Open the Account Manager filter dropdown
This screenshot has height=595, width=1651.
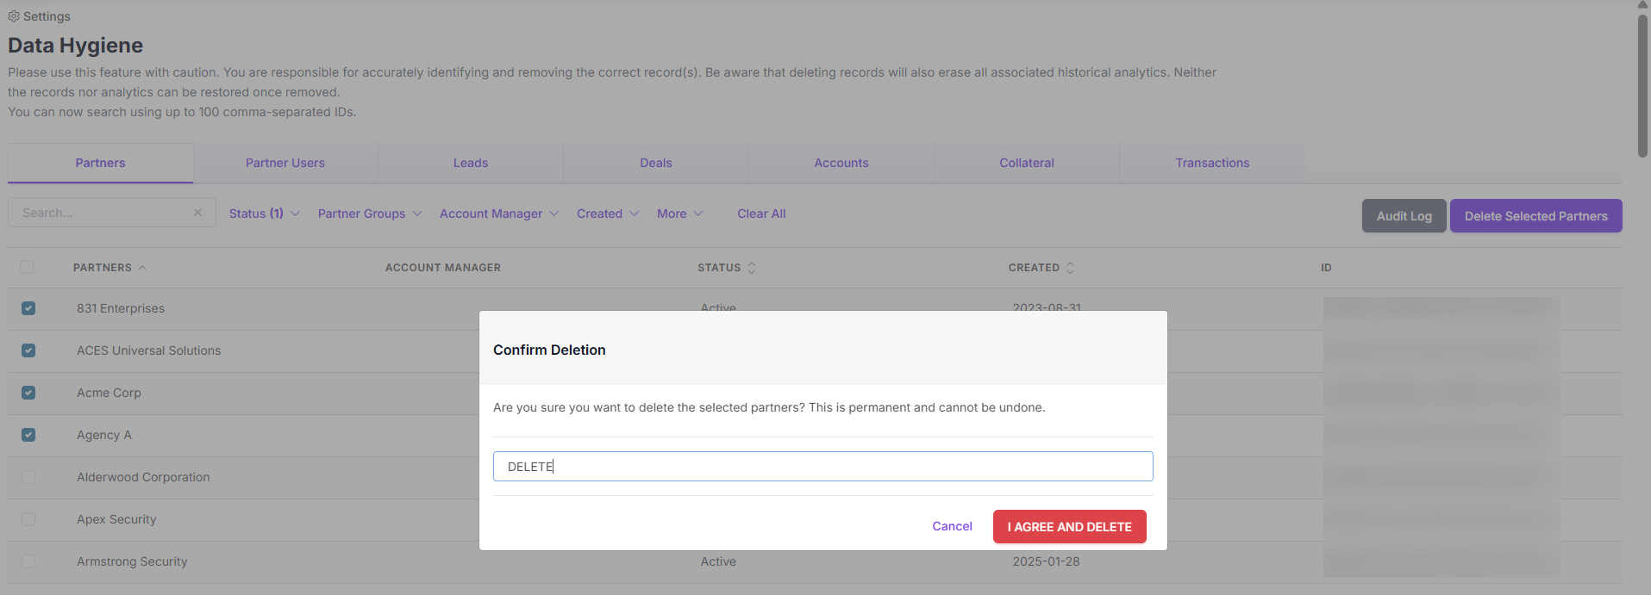pos(499,214)
